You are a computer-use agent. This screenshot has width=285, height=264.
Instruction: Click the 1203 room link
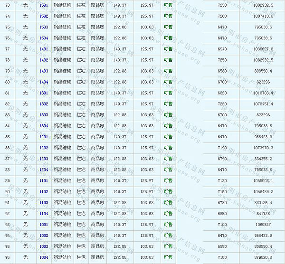tap(44, 159)
